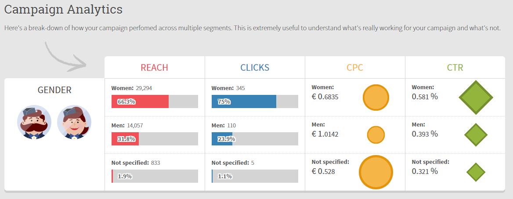The width and height of the screenshot is (513, 199).
Task: Open the CLICKS column header
Action: [x=255, y=67]
